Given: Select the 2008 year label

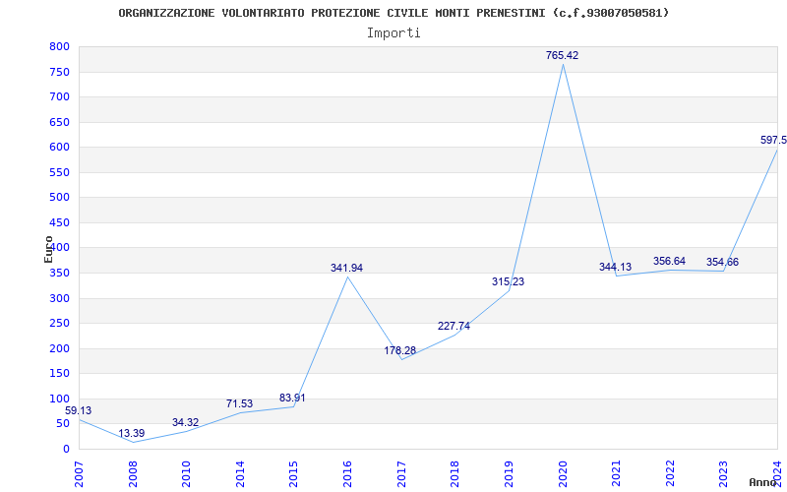Looking at the screenshot, I should click(133, 474).
